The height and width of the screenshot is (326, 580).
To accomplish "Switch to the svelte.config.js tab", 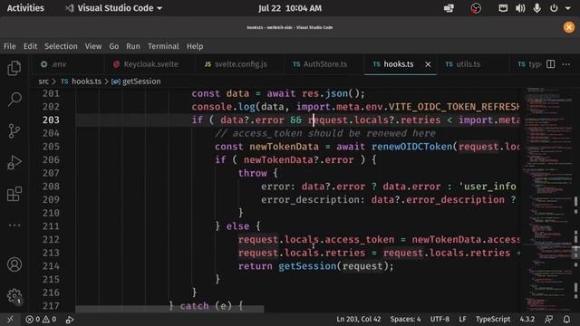I will [x=239, y=64].
